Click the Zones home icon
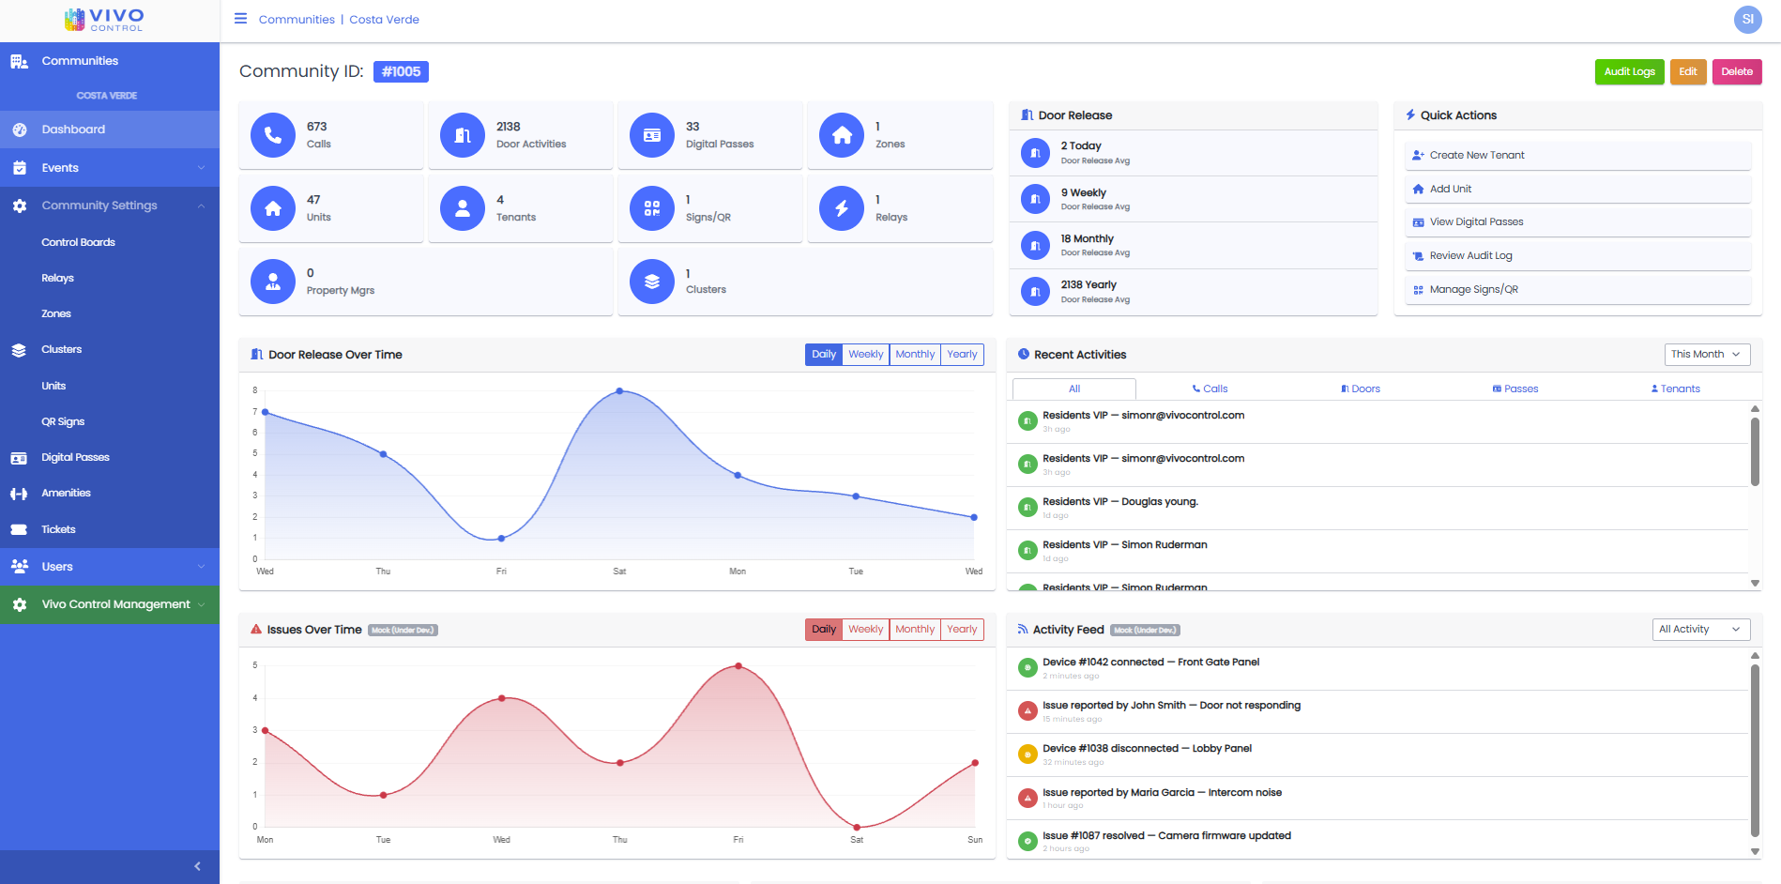 [x=842, y=135]
